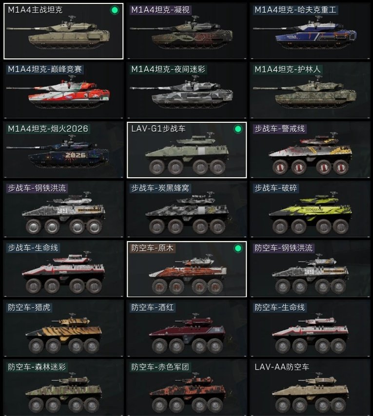The width and height of the screenshot is (373, 416).
Task: Select the yellow-green 步战车-破碎 skin
Action: coord(310,209)
